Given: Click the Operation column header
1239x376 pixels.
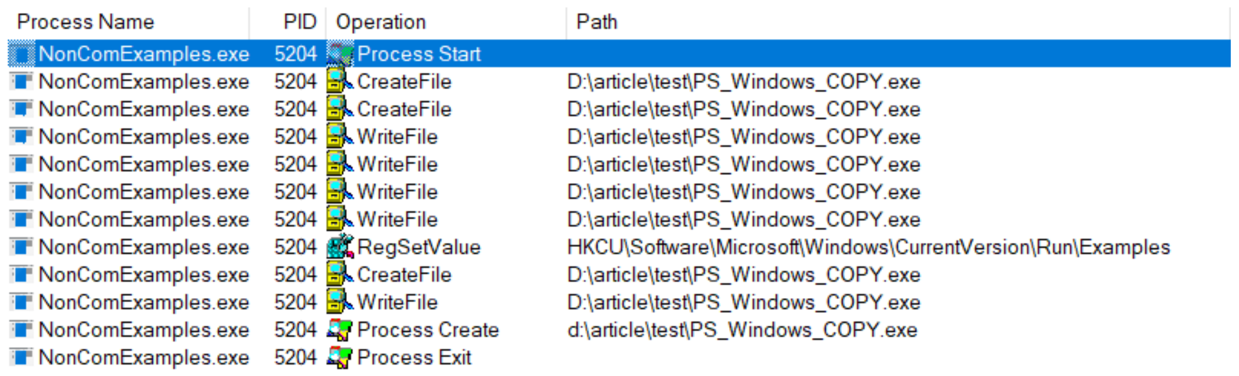Looking at the screenshot, I should [x=381, y=22].
